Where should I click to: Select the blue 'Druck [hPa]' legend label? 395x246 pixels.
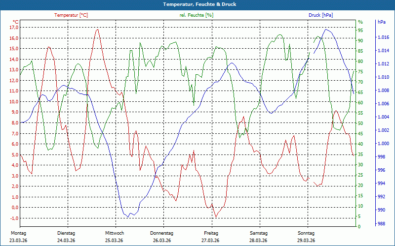tap(320, 15)
